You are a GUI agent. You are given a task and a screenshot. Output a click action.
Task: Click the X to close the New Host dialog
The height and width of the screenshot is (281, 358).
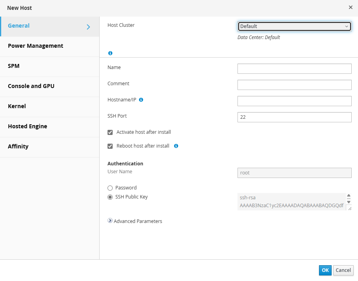[x=351, y=7]
